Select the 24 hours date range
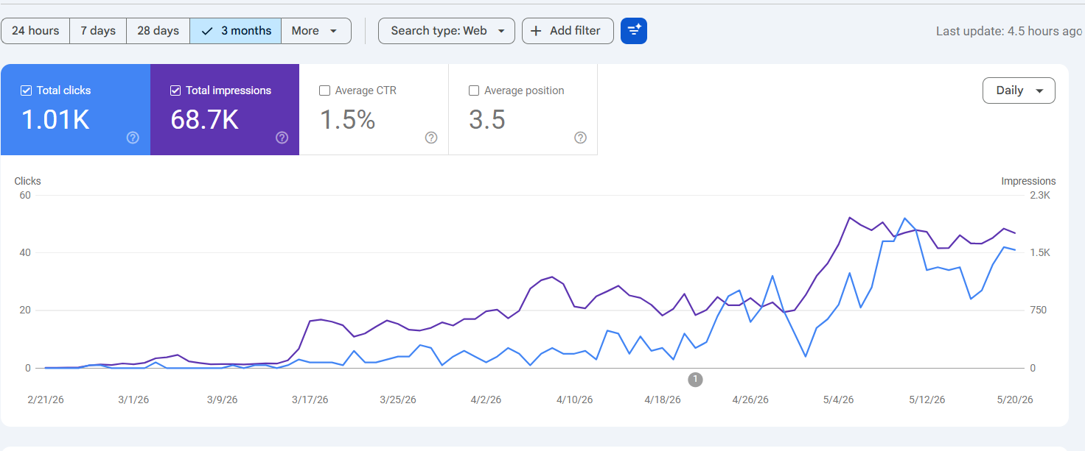This screenshot has height=451, width=1085. pyautogui.click(x=35, y=31)
